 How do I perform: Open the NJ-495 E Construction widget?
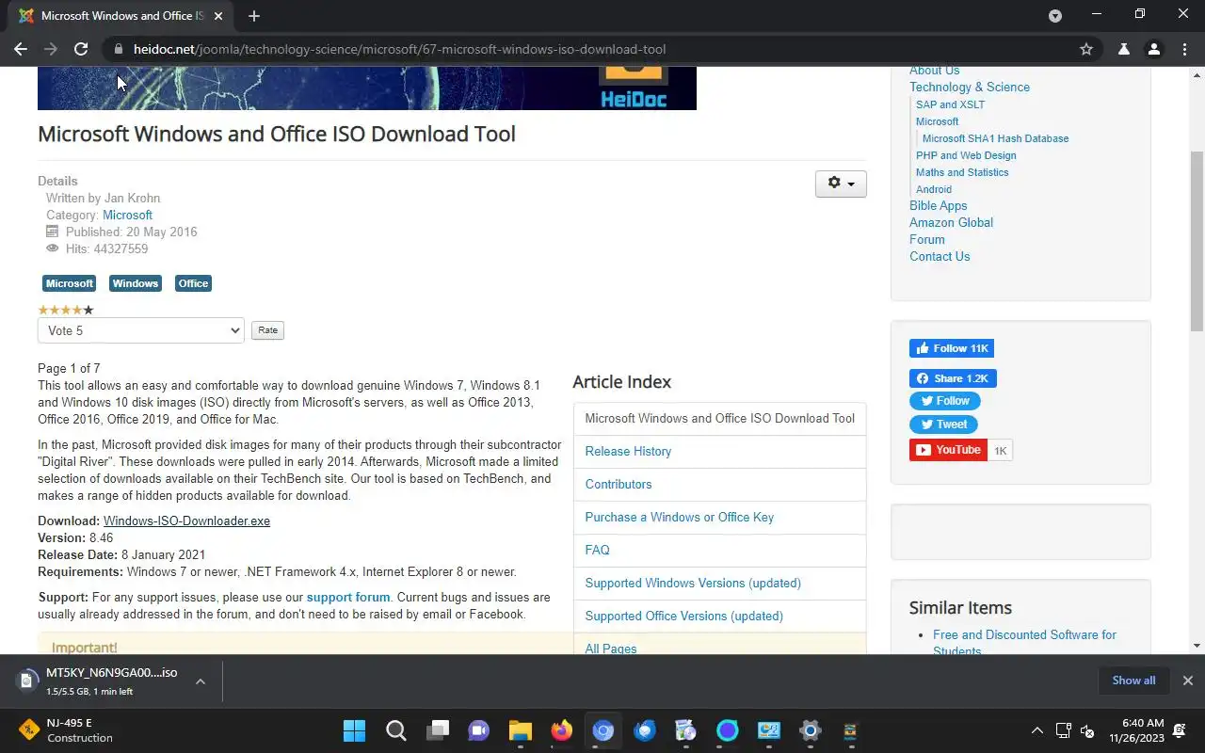coord(66,730)
